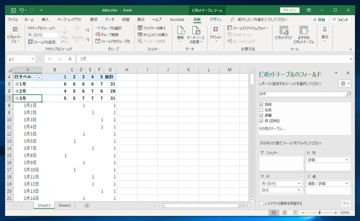The image size is (360, 221).
Task: Enable defer layout update checkbox
Action: pos(261,203)
